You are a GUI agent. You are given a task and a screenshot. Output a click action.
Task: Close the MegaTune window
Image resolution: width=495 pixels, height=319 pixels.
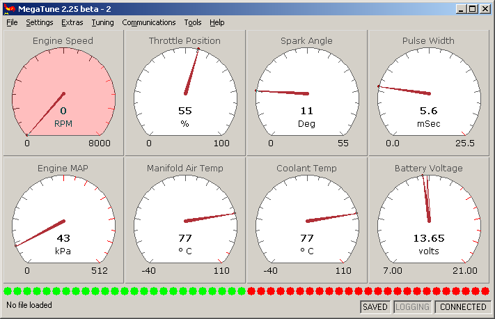pos(485,9)
